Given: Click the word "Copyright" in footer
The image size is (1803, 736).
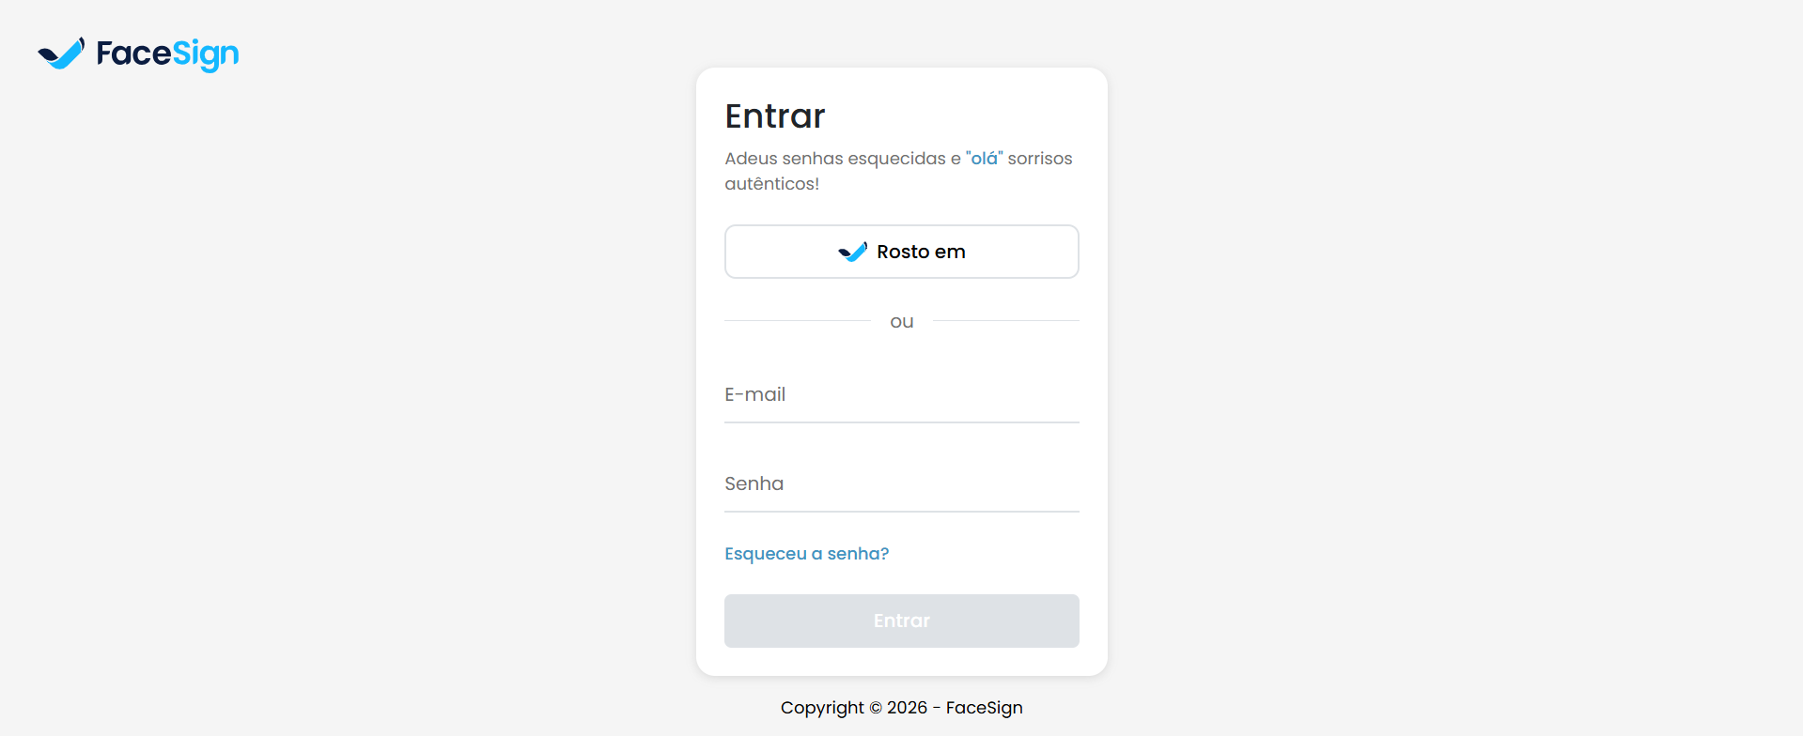Looking at the screenshot, I should [x=822, y=708].
